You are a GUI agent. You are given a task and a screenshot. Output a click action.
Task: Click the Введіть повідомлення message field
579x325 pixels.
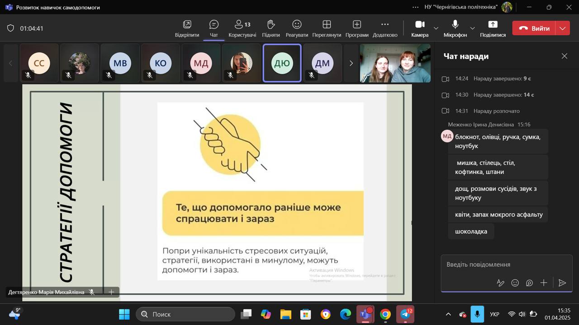pos(502,265)
